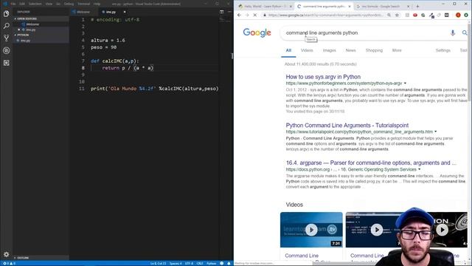The width and height of the screenshot is (472, 266).
Task: Play the second command line video thumbnail
Action: point(376,230)
